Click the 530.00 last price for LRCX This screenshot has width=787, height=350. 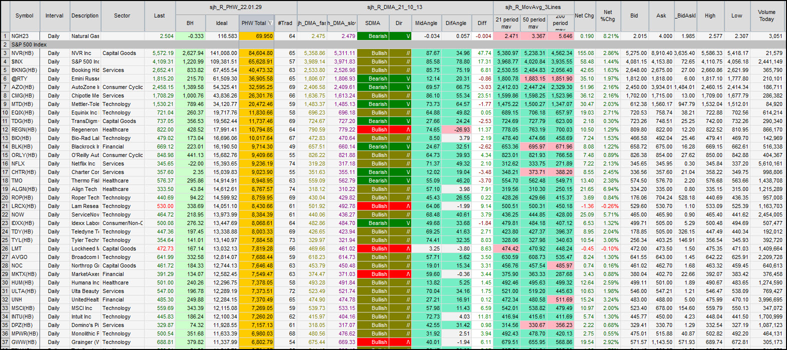point(160,206)
